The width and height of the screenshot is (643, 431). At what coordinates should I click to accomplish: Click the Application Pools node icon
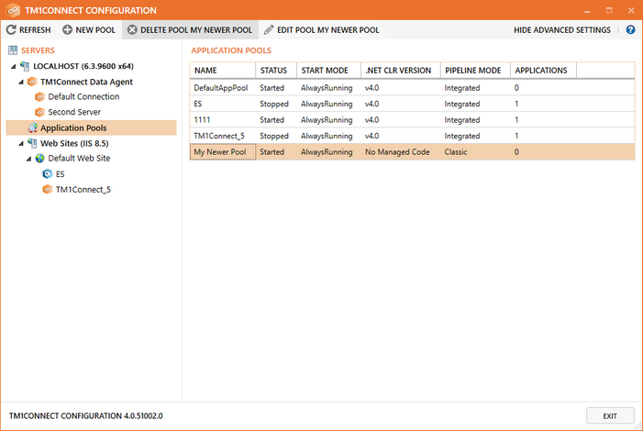click(32, 128)
